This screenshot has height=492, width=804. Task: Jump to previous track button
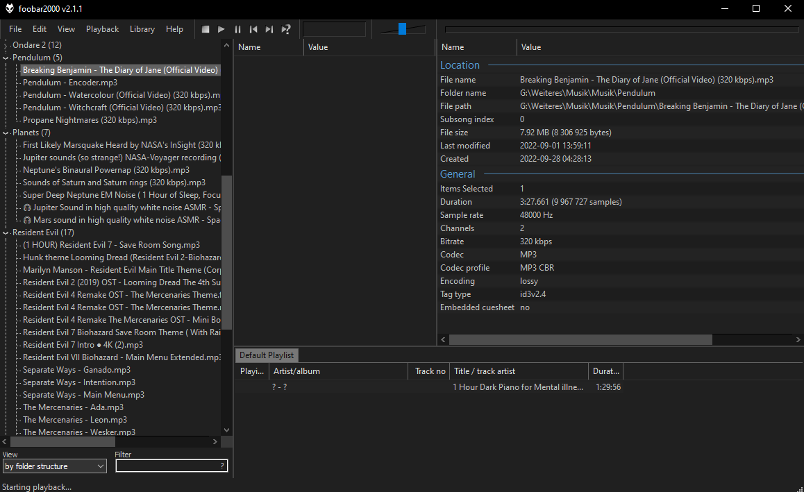(253, 29)
